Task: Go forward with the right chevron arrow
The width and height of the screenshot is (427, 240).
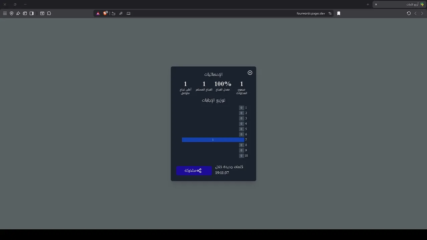Action: point(422,13)
